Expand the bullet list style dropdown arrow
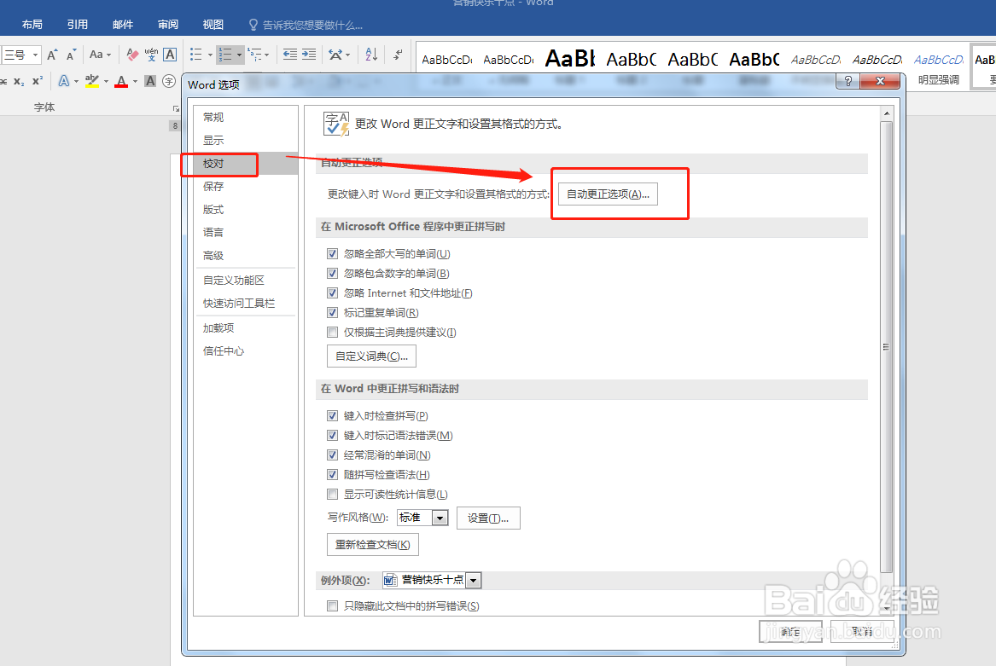996x666 pixels. coord(210,55)
